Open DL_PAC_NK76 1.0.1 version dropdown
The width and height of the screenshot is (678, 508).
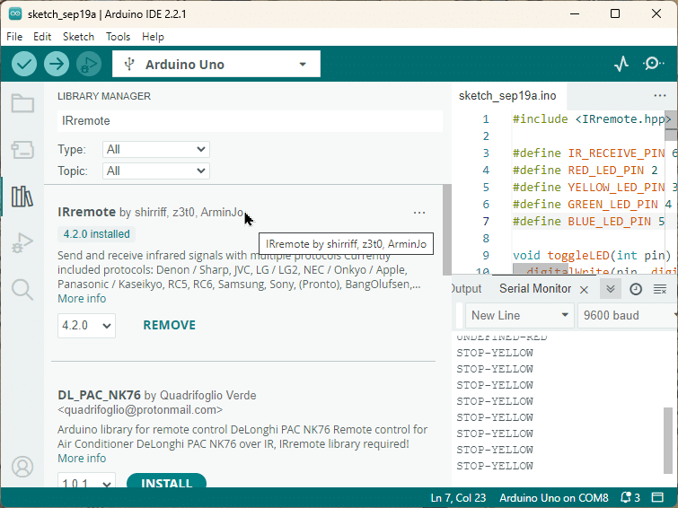tap(86, 481)
